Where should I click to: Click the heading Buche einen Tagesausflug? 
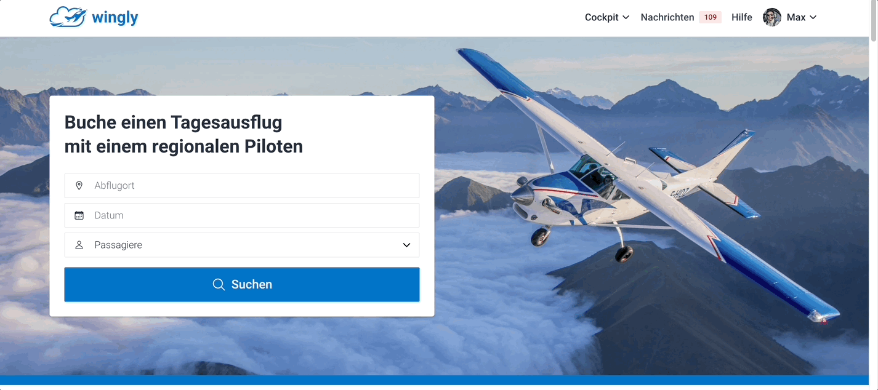[x=173, y=122]
